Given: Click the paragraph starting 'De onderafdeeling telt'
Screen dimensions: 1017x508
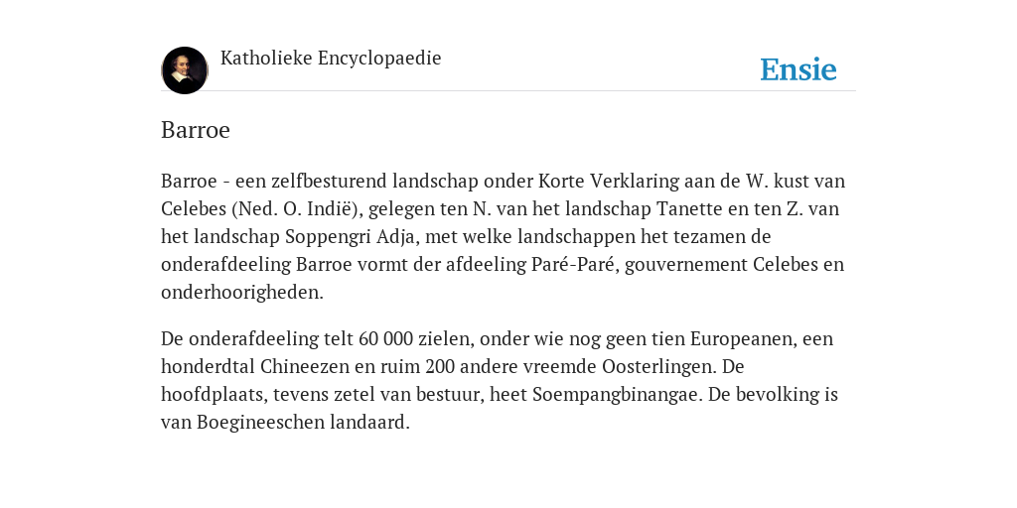Looking at the screenshot, I should point(500,380).
